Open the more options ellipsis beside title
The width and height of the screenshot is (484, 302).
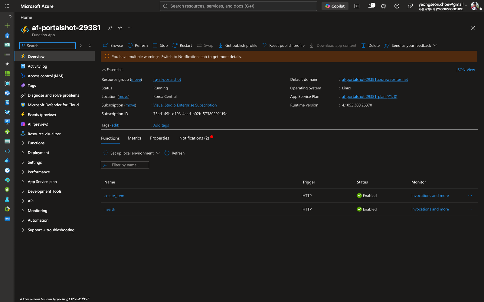pos(130,28)
